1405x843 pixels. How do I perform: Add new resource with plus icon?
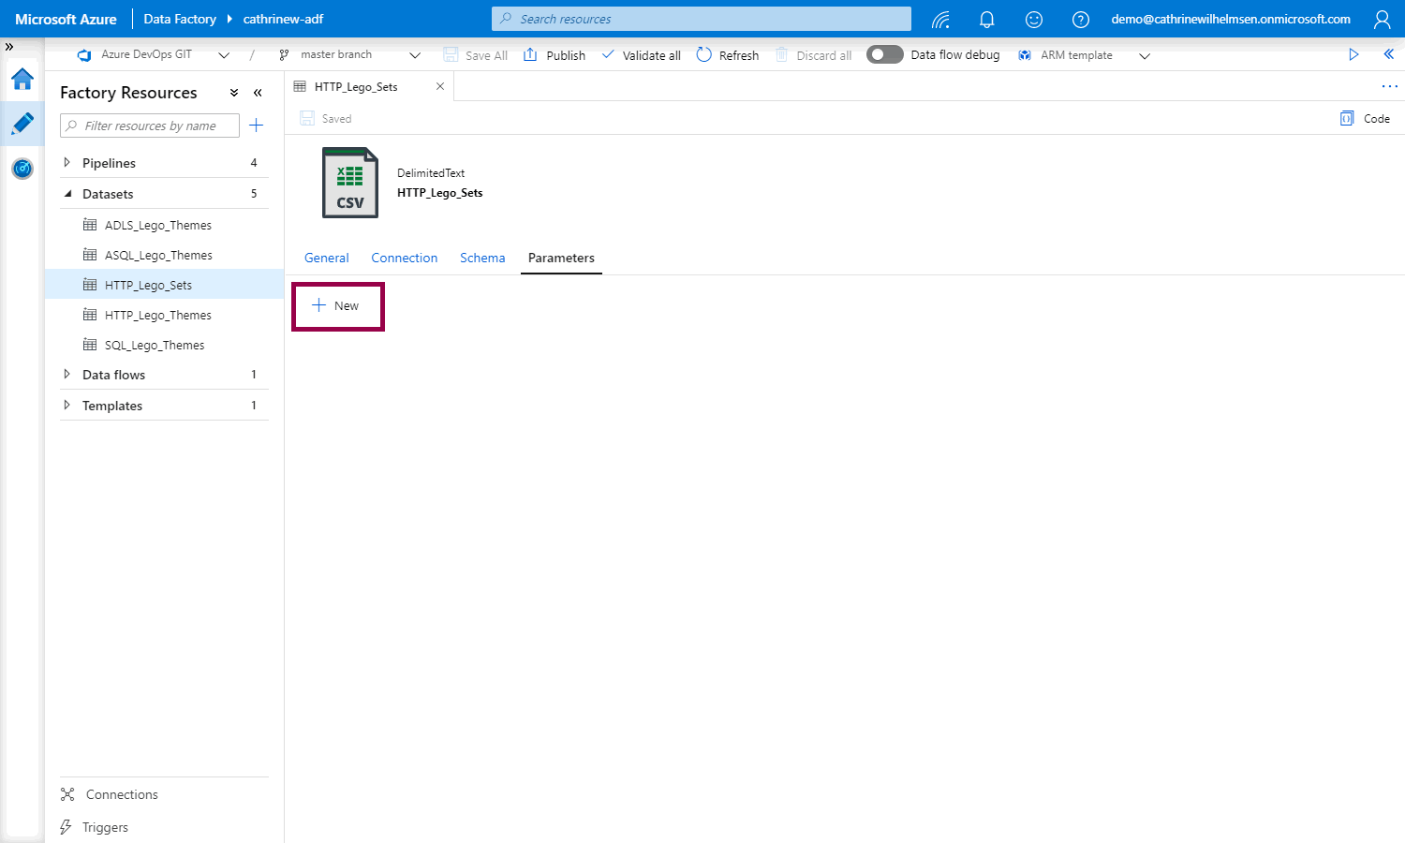pos(257,126)
